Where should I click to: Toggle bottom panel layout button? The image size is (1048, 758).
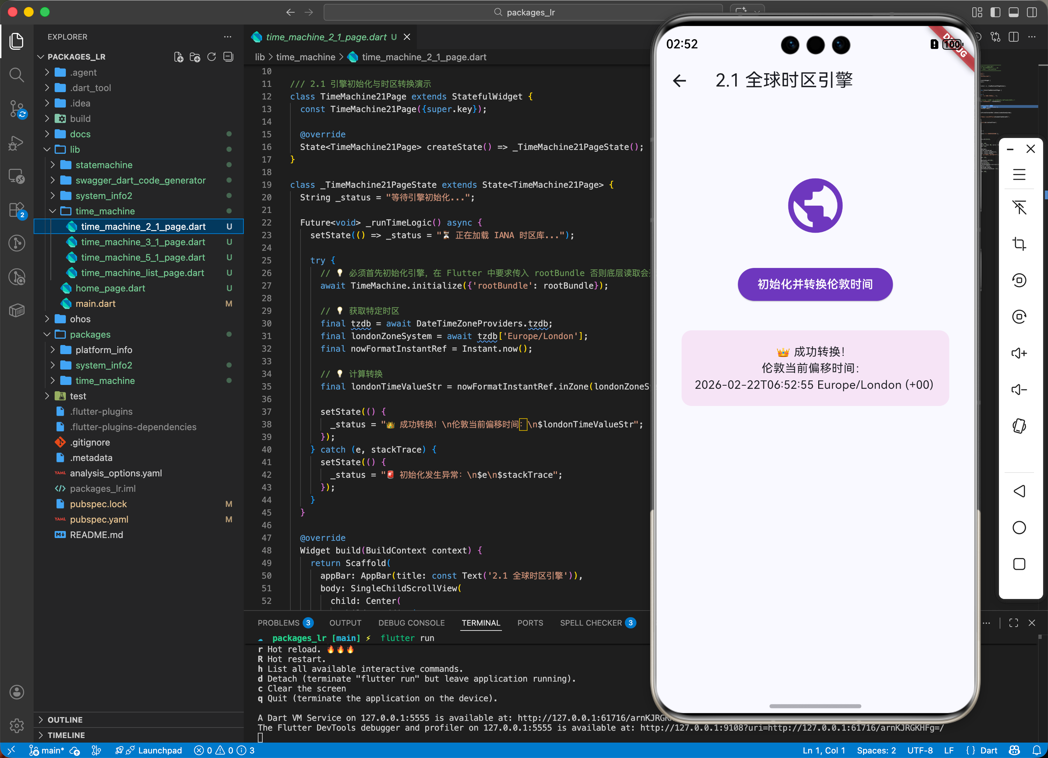coord(1013,13)
